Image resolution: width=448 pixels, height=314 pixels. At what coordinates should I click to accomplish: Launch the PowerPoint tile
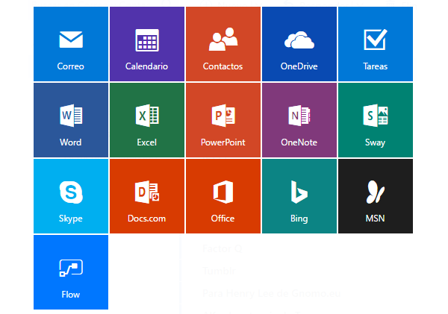(223, 120)
